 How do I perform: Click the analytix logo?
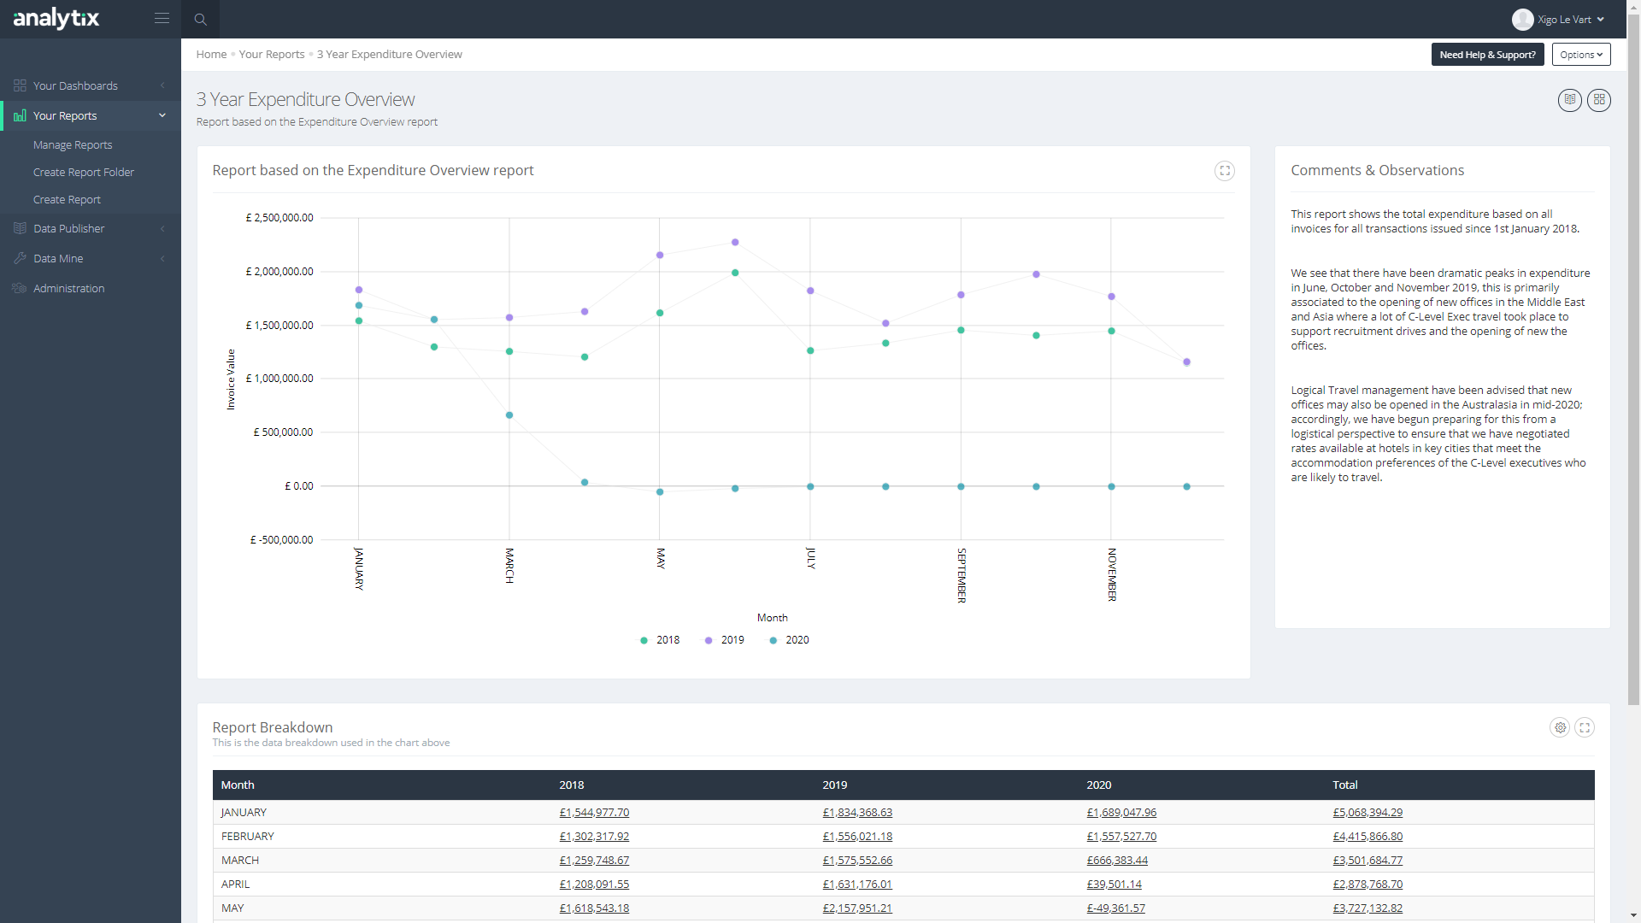click(56, 18)
